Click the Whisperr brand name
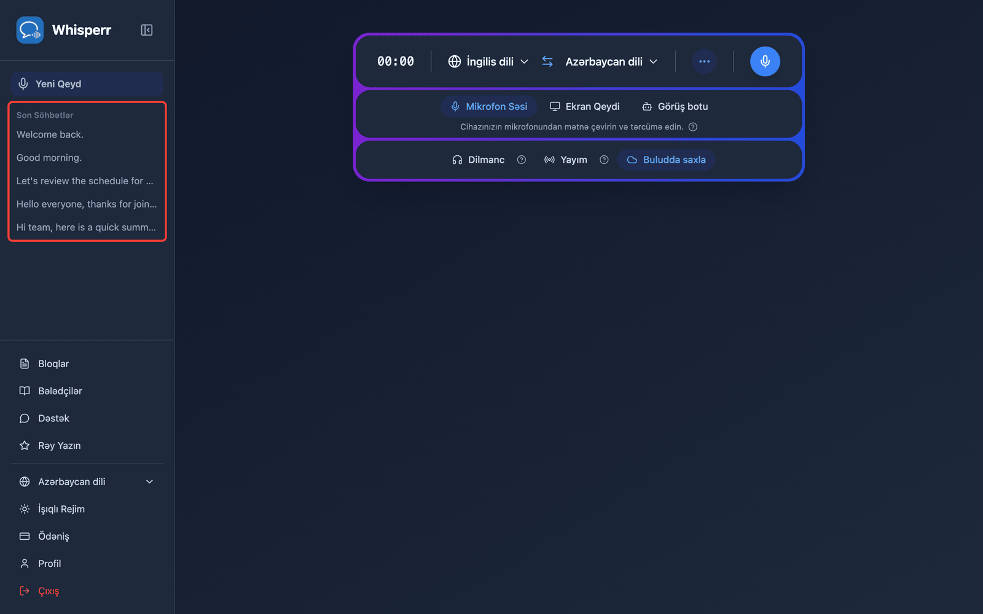The height and width of the screenshot is (614, 983). [82, 30]
